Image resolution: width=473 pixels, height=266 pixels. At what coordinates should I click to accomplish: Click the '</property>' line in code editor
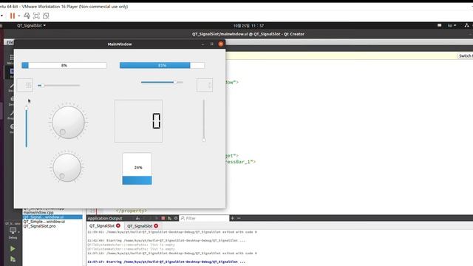132,211
